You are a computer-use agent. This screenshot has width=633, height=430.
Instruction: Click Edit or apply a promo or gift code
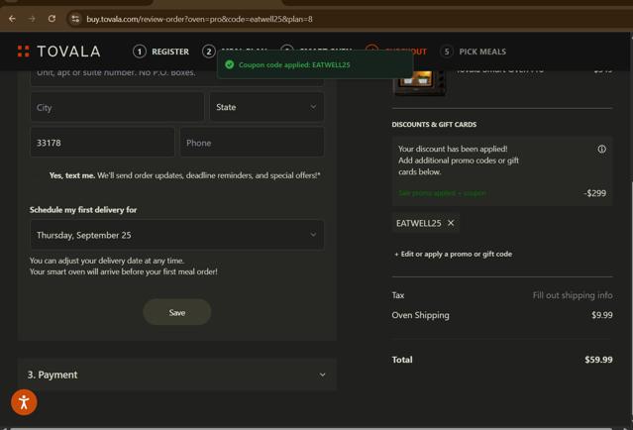point(454,254)
